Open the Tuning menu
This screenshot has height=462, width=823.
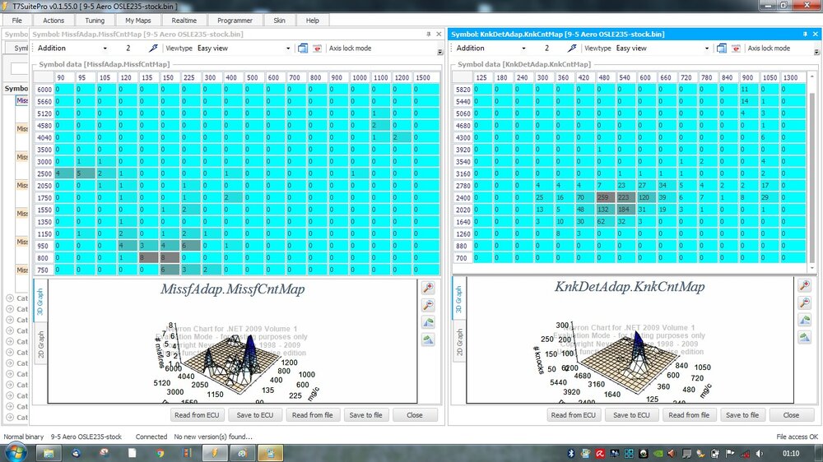tap(95, 21)
